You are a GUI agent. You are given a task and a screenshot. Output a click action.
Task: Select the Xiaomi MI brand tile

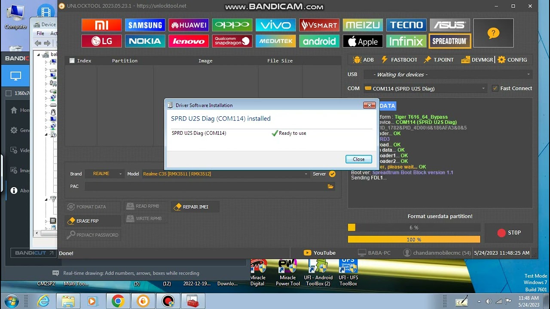(x=101, y=25)
